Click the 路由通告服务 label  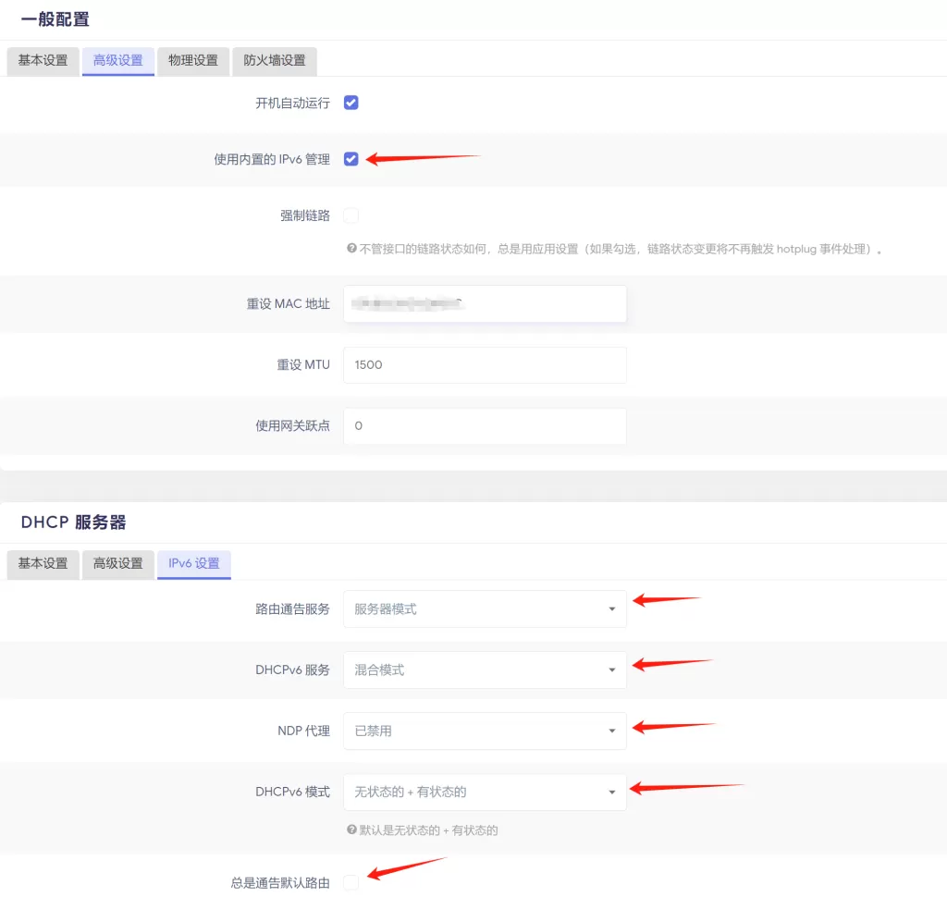click(292, 609)
